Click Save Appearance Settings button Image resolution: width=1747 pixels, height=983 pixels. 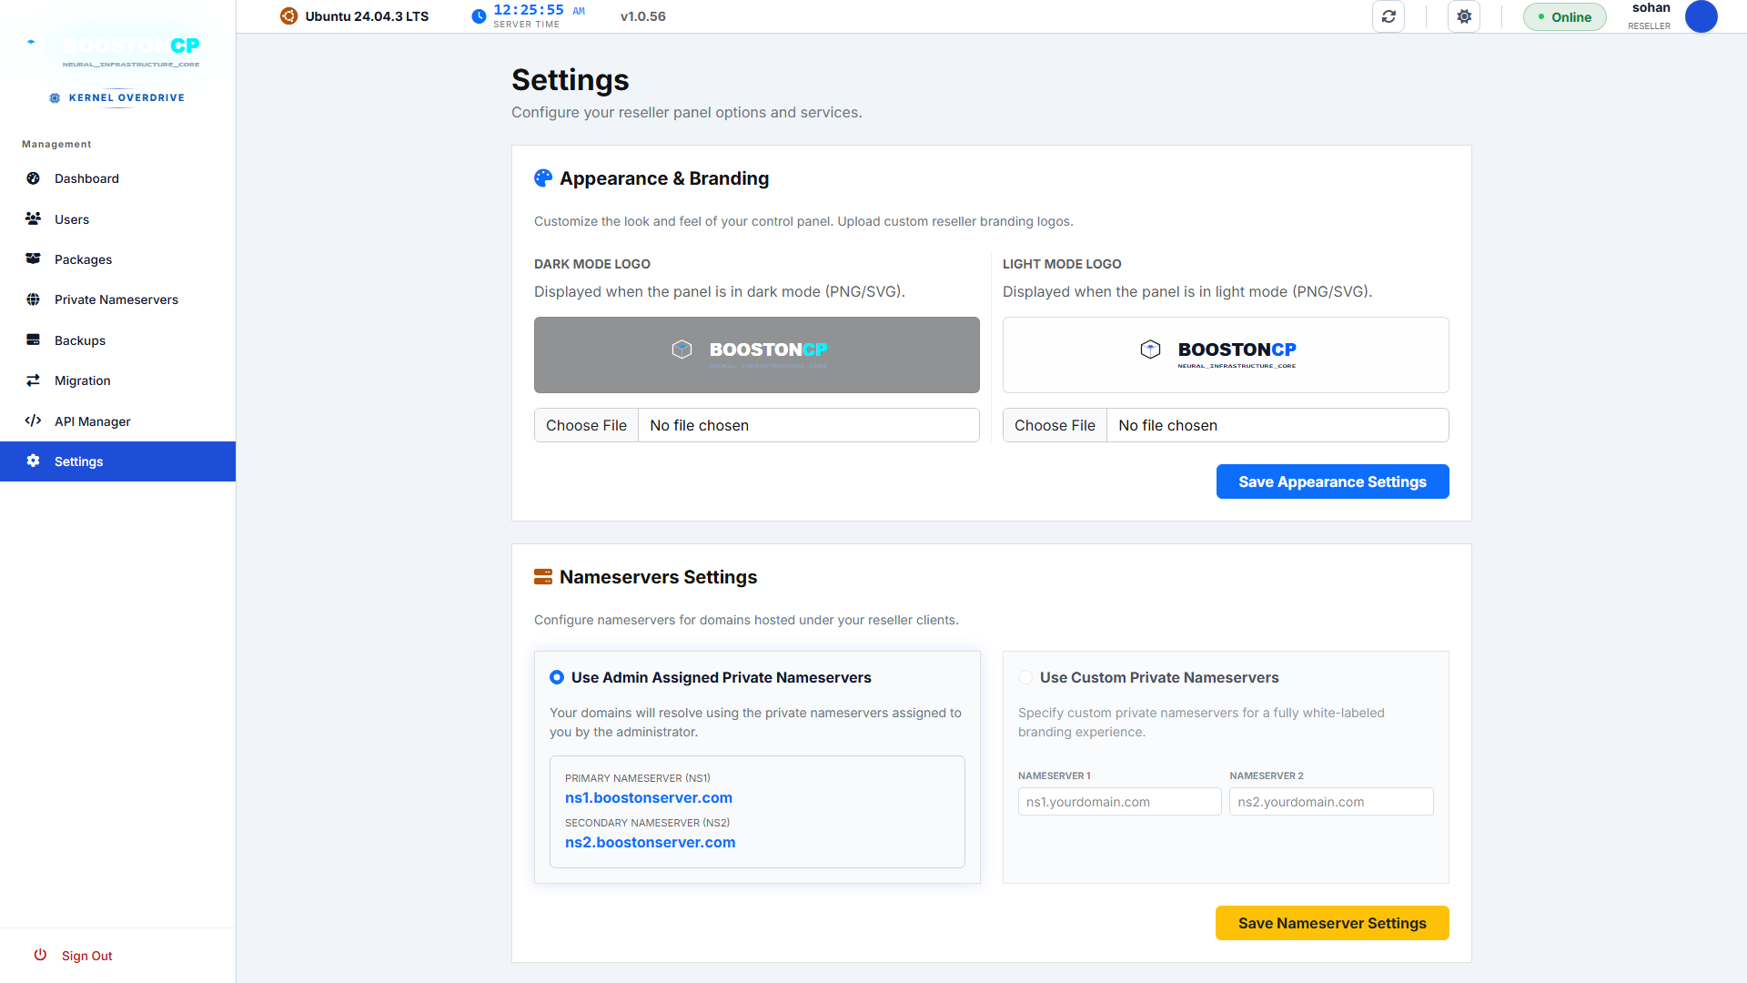[x=1332, y=481]
